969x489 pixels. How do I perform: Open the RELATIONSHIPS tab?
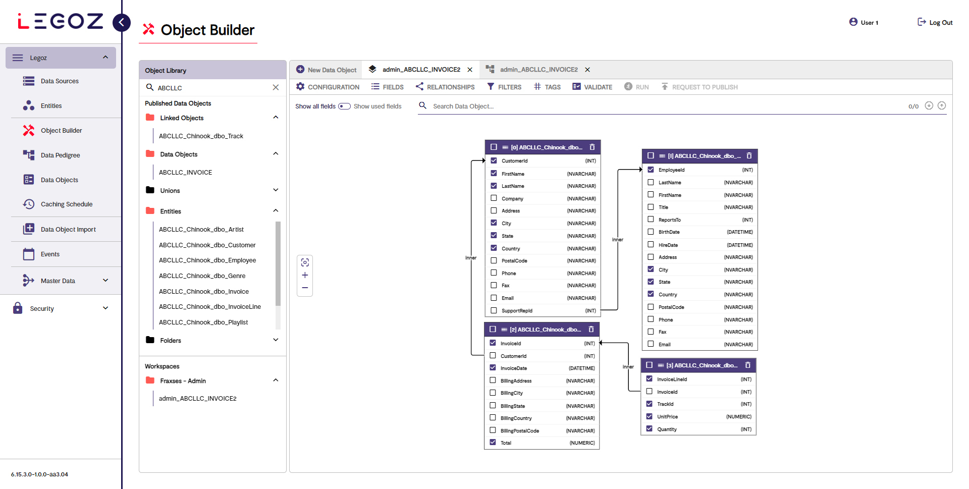coord(445,87)
